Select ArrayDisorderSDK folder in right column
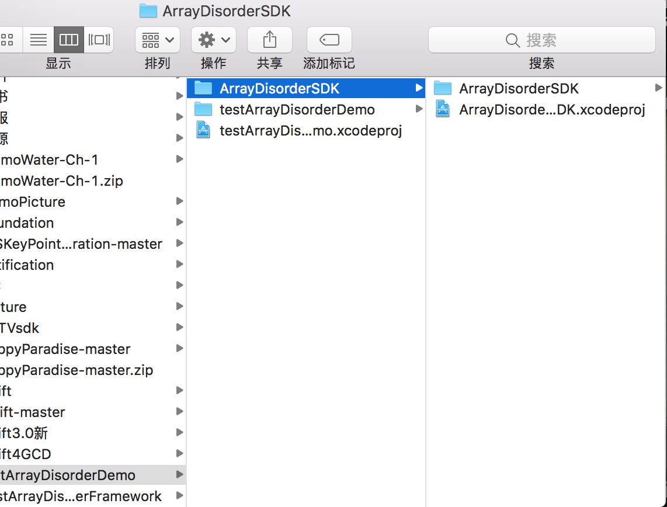Screen dimensions: 667x507 pos(519,88)
